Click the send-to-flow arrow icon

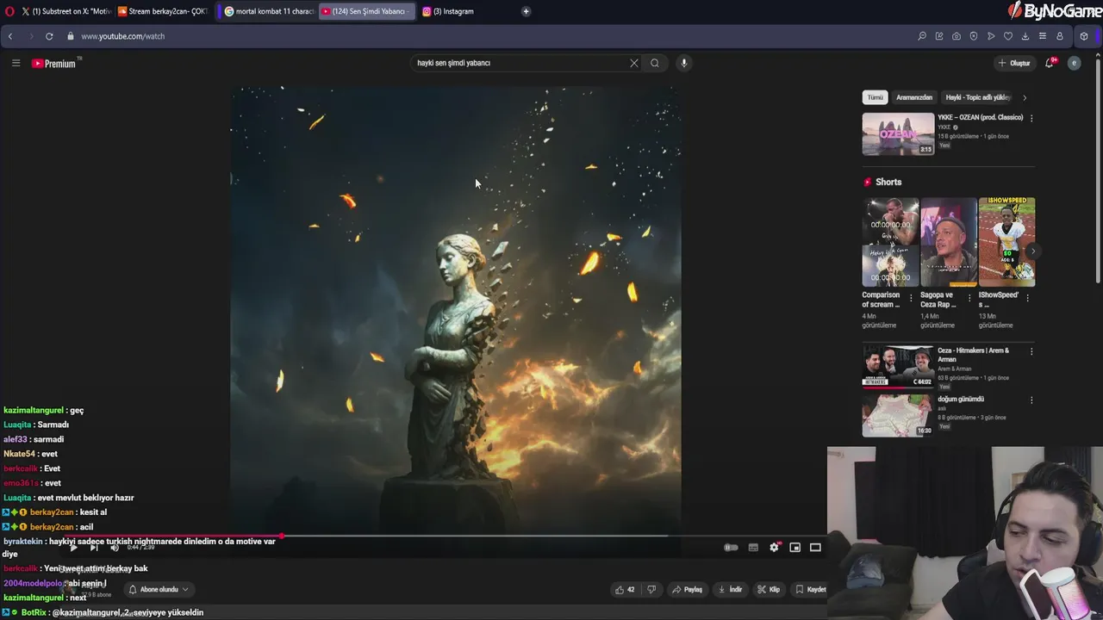pos(991,36)
